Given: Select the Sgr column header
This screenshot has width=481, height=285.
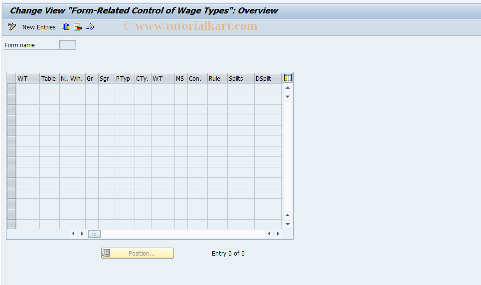Looking at the screenshot, I should click(x=107, y=79).
